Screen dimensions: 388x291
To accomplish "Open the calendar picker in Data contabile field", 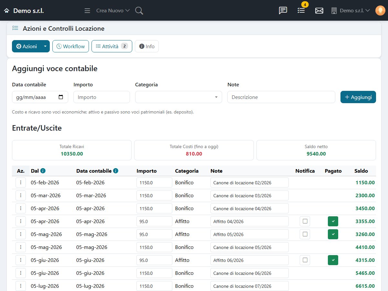I will point(61,97).
